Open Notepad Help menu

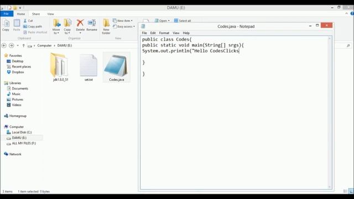(186, 33)
